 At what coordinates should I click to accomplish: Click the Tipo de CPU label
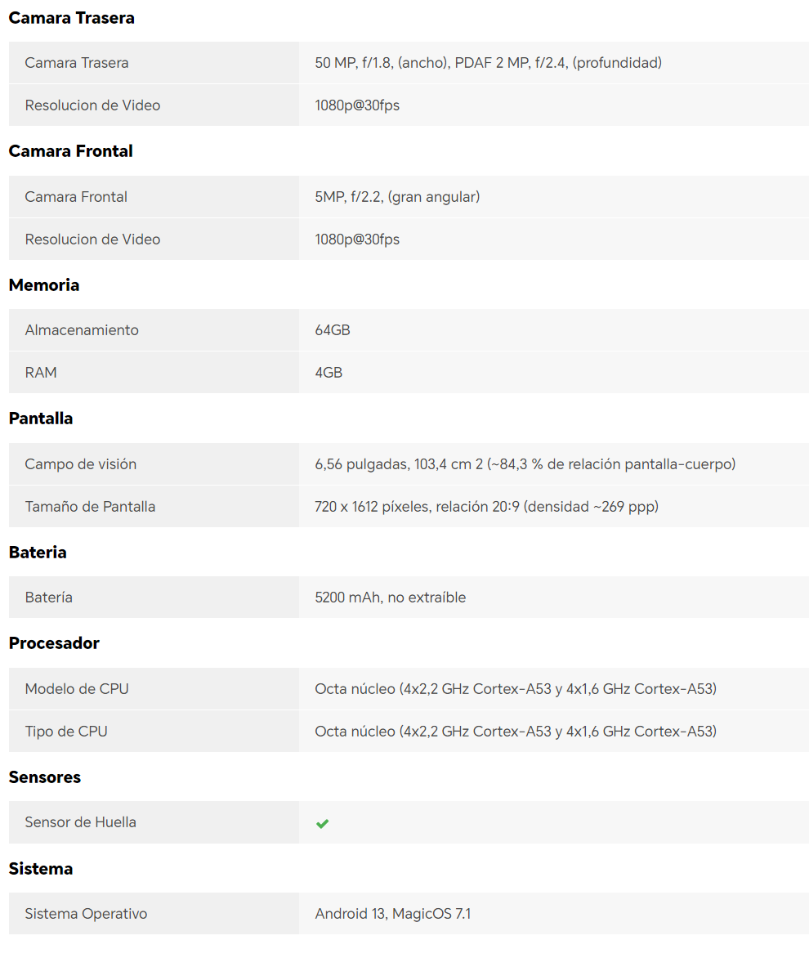[x=66, y=732]
